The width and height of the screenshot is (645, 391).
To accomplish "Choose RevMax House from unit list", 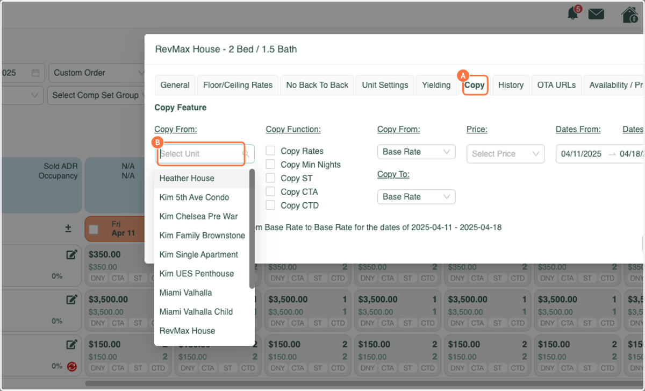I will click(202, 331).
